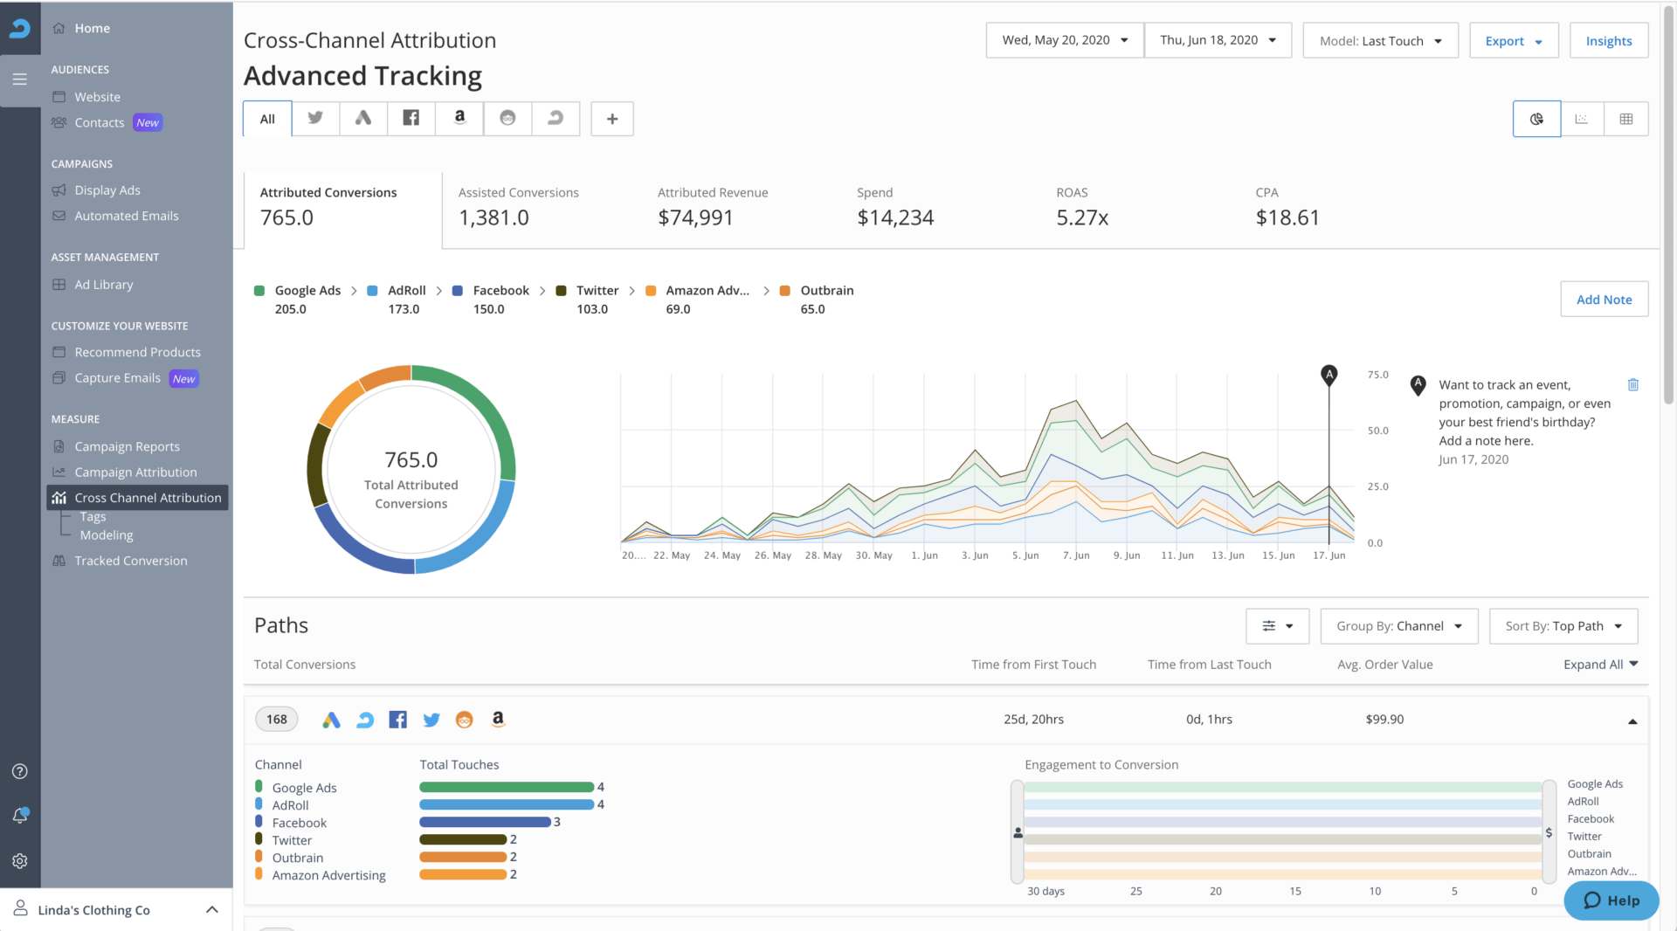Filter by the Facebook channel icon
Viewport: 1677px width, 931px height.
[411, 118]
